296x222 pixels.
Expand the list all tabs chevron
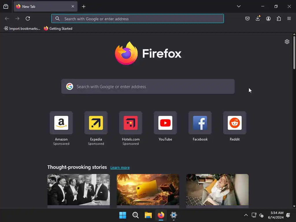coord(238,6)
